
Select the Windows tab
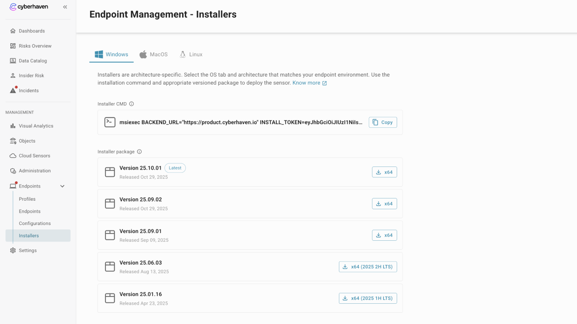tap(111, 54)
